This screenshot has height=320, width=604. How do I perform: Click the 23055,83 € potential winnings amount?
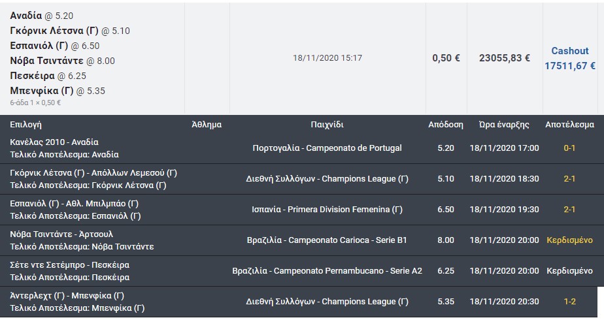coord(504,58)
